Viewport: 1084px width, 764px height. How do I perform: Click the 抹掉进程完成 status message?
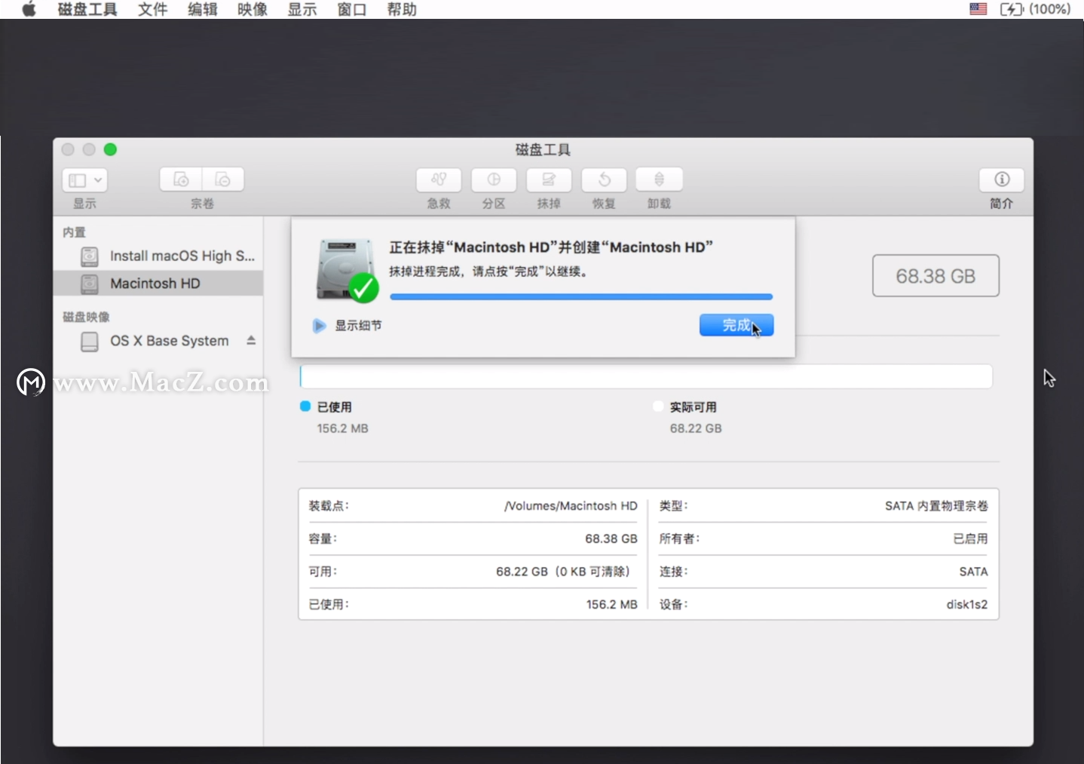pos(488,272)
